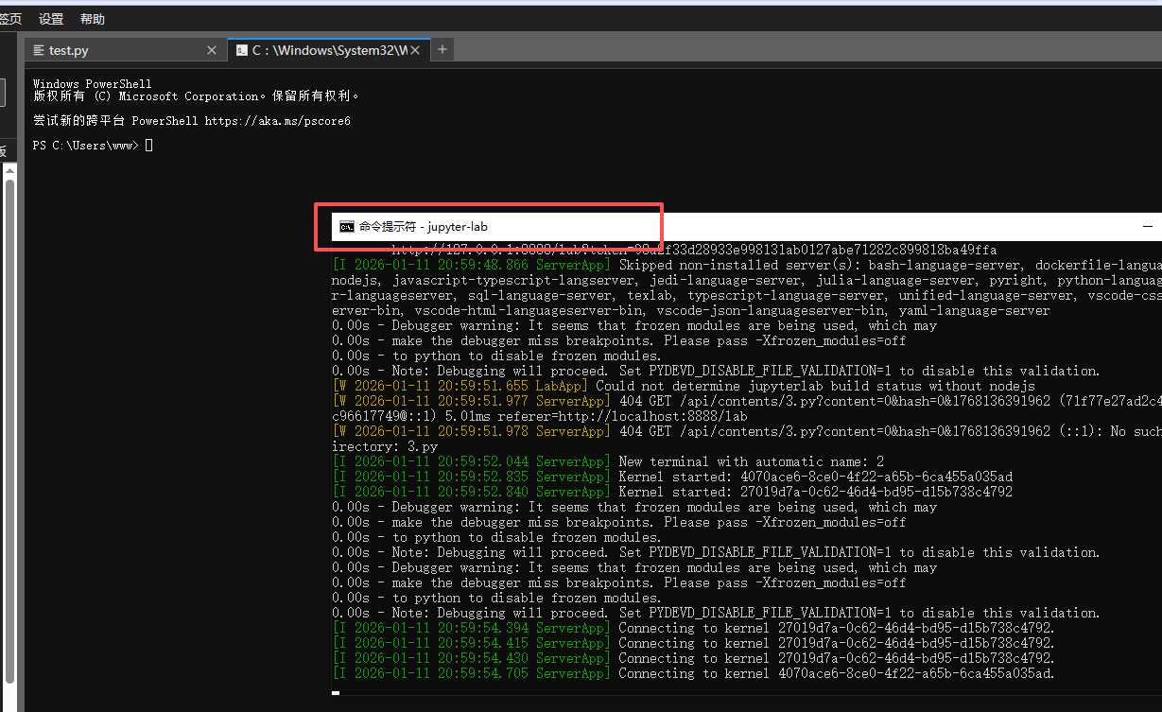This screenshot has width=1162, height=712.
Task: Click the 命令提示符 icon in the floating title bar
Action: coord(347,226)
